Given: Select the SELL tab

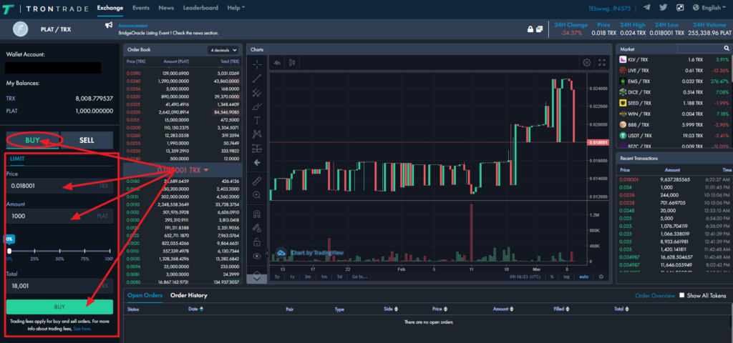Looking at the screenshot, I should pyautogui.click(x=87, y=140).
